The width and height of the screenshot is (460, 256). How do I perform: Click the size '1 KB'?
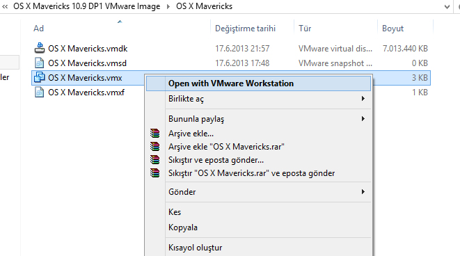(420, 93)
